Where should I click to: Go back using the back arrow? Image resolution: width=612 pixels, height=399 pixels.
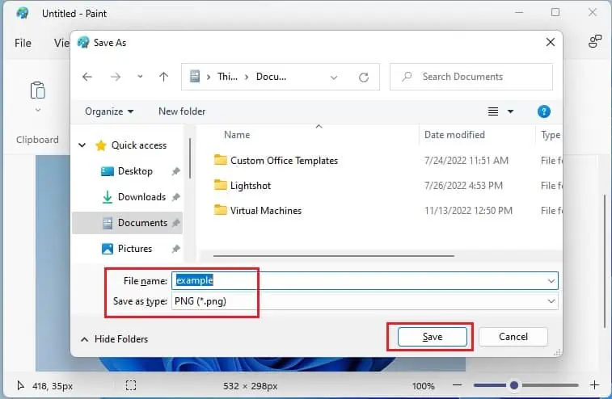87,77
